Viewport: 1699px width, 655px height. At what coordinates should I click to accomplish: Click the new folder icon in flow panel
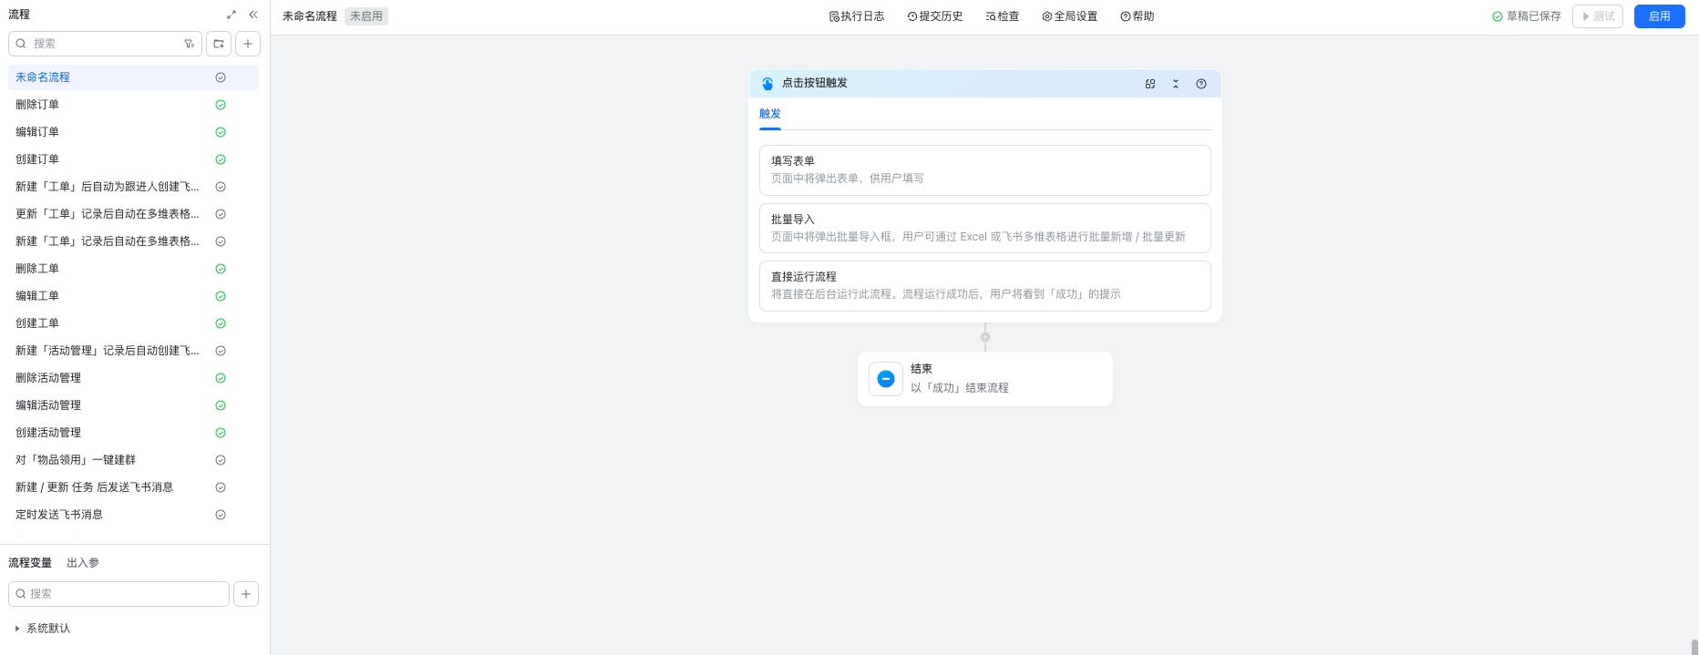pos(219,44)
